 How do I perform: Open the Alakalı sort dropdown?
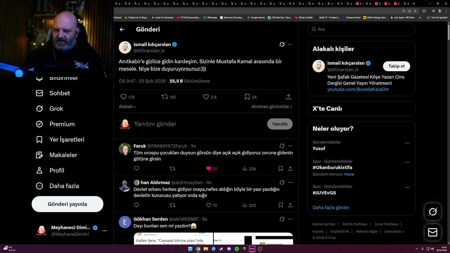tap(127, 106)
